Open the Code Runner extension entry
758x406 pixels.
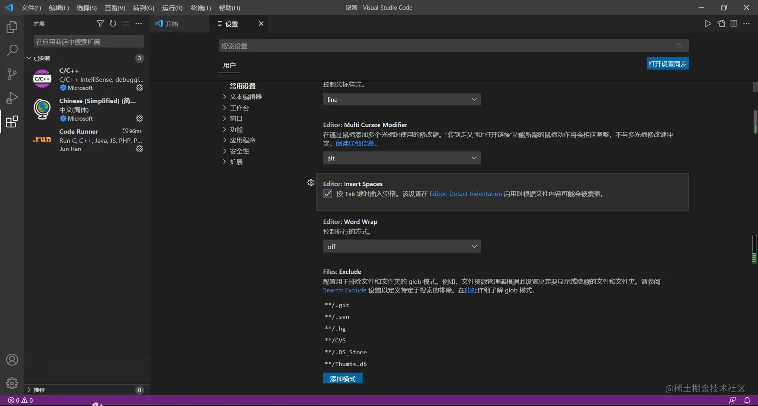click(x=87, y=140)
